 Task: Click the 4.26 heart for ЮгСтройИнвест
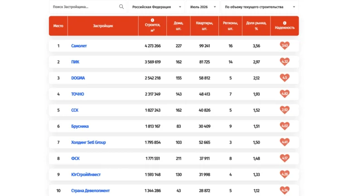click(285, 174)
